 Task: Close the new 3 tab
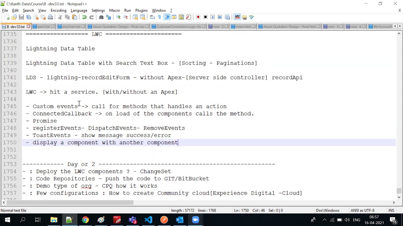(x=341, y=27)
